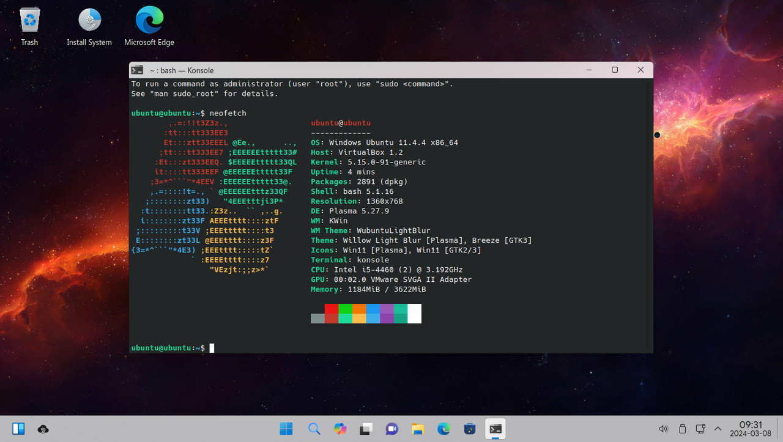Click the taskbar search magnifier icon
This screenshot has width=783, height=442.
point(314,429)
